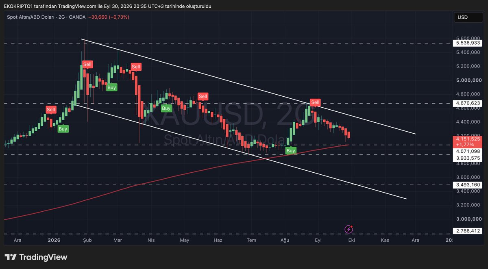Click the Haz month label
The width and height of the screenshot is (488, 269).
point(218,240)
